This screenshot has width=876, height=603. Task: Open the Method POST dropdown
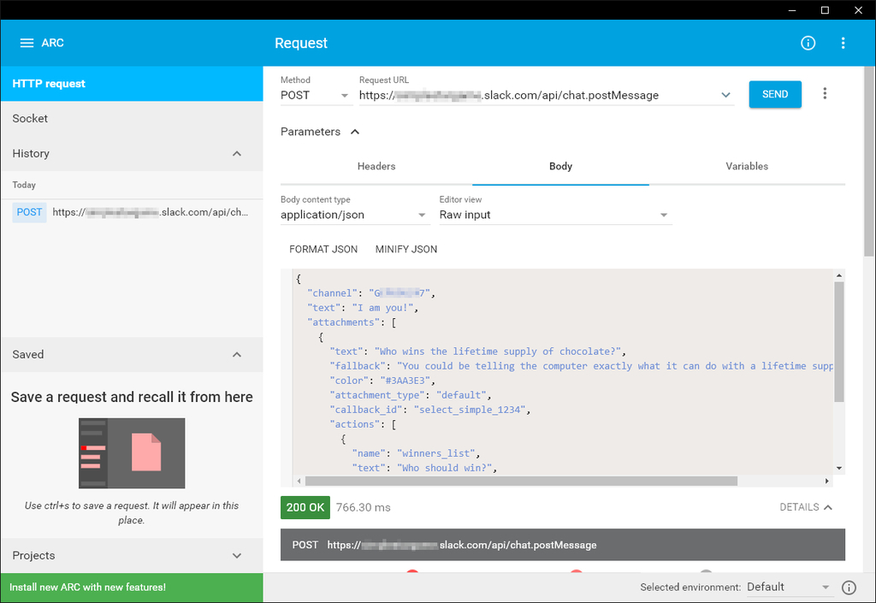click(315, 96)
